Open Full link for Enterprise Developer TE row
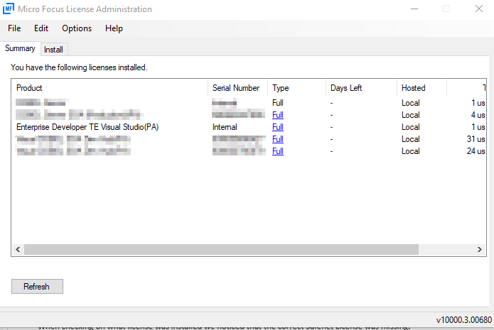 278,127
